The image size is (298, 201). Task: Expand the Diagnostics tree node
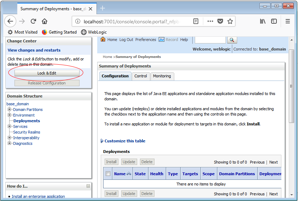pos(9,143)
